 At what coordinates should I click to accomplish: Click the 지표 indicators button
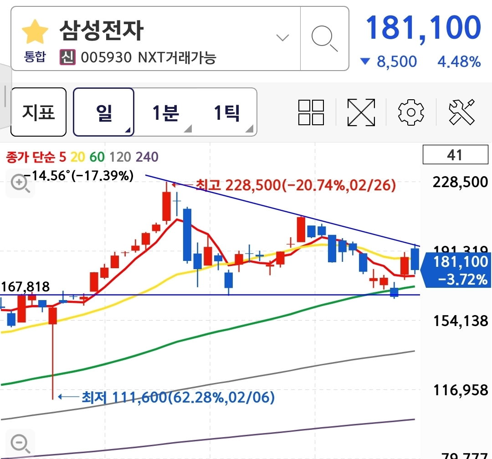[38, 112]
